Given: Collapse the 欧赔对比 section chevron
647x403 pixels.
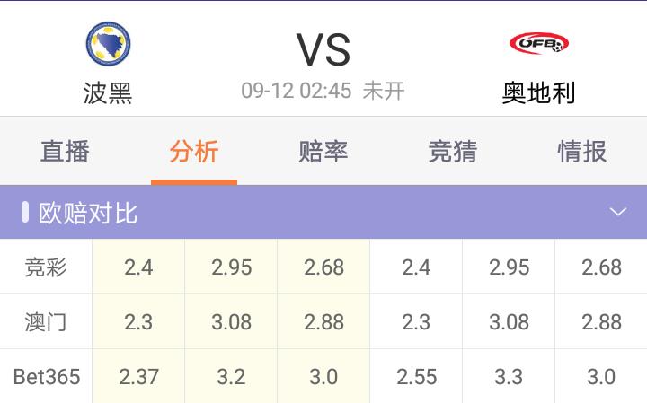Looking at the screenshot, I should (617, 213).
